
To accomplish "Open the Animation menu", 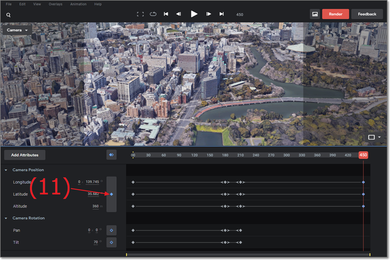I will pos(78,4).
